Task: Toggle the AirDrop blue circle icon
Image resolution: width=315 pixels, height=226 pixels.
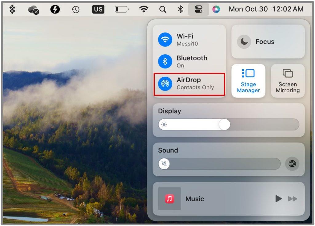Action: (165, 83)
